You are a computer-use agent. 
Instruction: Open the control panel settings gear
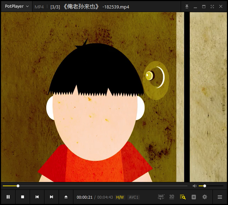coord(205,197)
